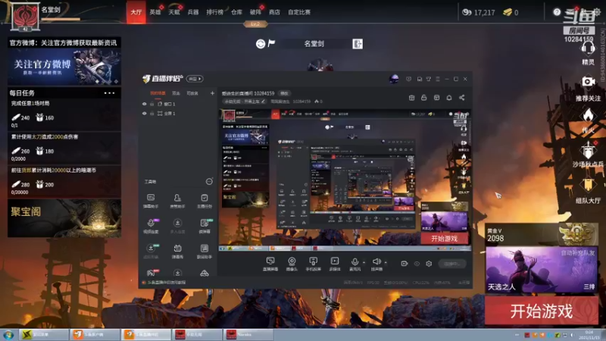Open the 兵器 weapons tab
The image size is (606, 341).
pos(193,12)
